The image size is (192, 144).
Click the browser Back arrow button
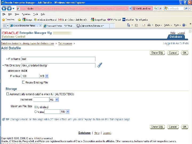[x=4, y=9]
